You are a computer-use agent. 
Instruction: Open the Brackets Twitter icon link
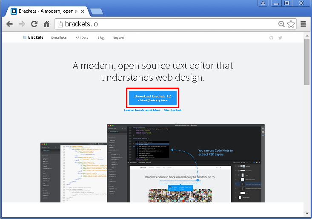(280, 37)
